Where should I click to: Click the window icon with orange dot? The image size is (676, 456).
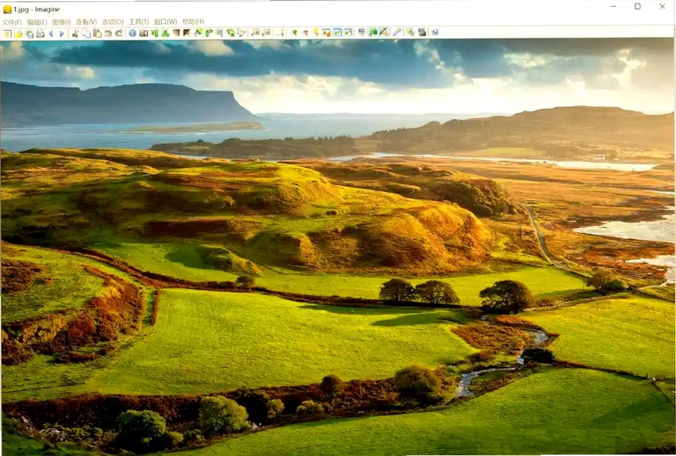[x=326, y=33]
